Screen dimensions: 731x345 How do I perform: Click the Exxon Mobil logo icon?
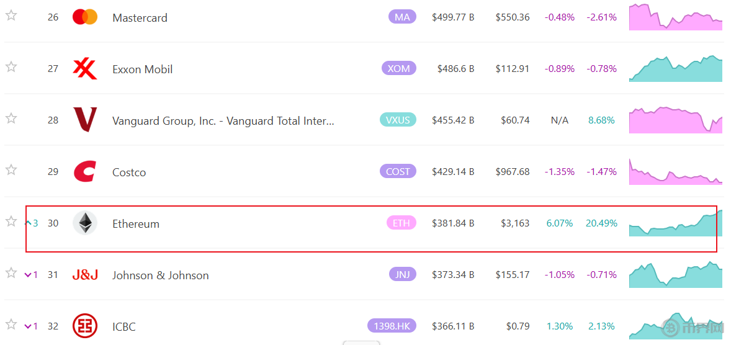pyautogui.click(x=85, y=69)
